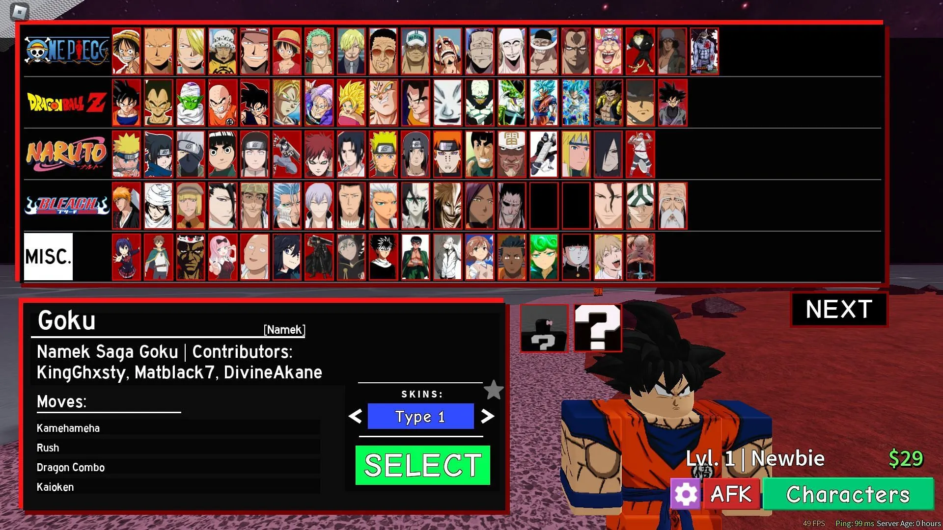Click the NEXT button to proceed
Viewport: 943px width, 530px height.
point(839,309)
